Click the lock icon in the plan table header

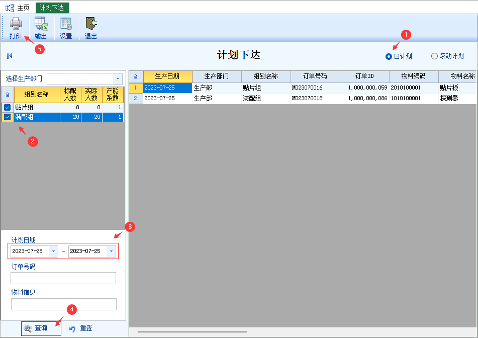pyautogui.click(x=136, y=76)
